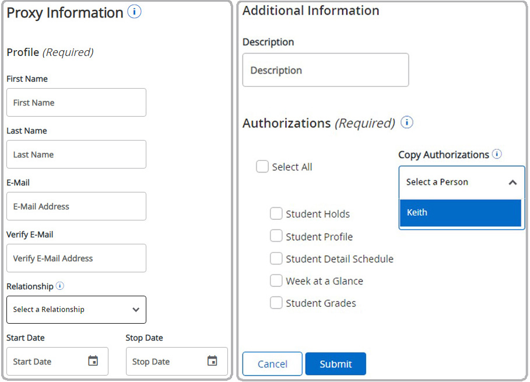
Task: Choose Keith from the person list
Action: click(460, 213)
